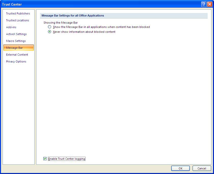Click the 'Message Bar Settings for all Office Applications' heading

tap(73, 15)
